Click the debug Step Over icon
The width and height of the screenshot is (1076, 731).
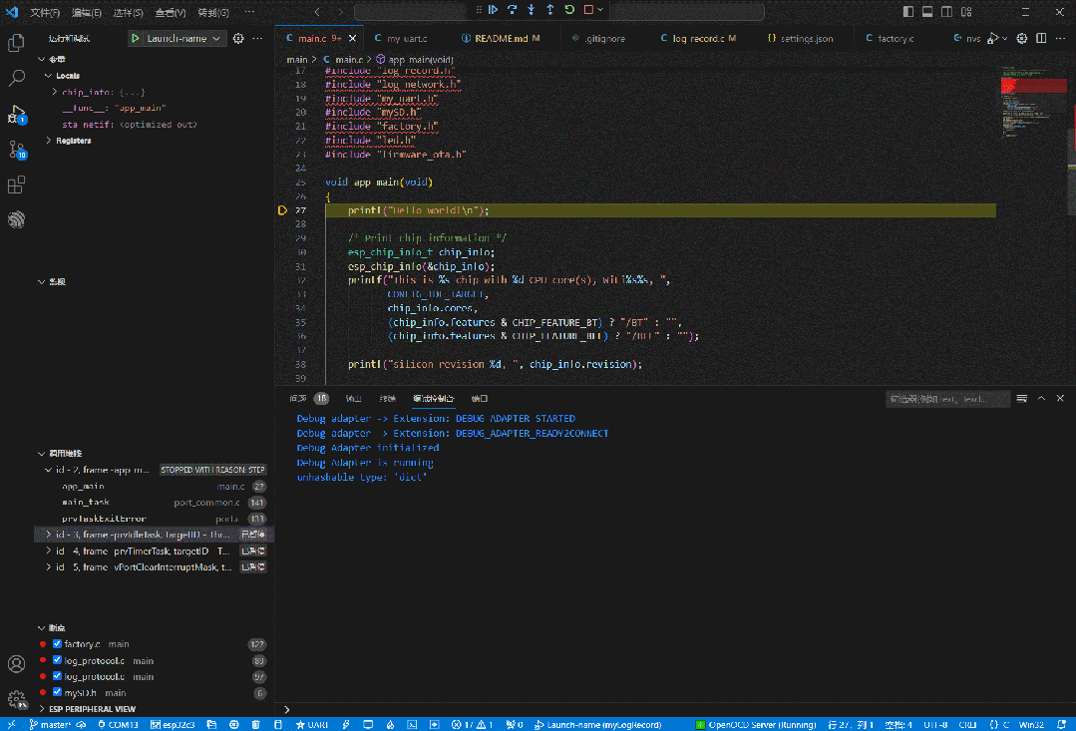tap(512, 10)
